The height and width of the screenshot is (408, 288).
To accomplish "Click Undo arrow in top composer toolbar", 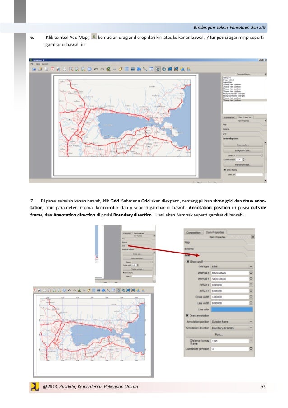I will [96, 69].
